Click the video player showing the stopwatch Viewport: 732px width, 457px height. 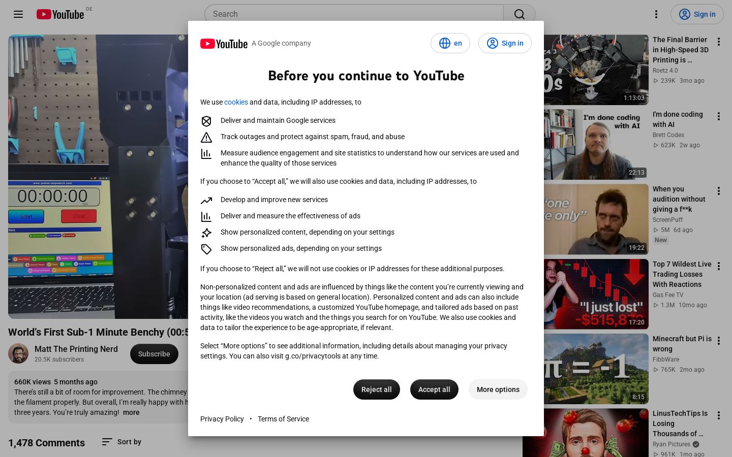pos(98,177)
